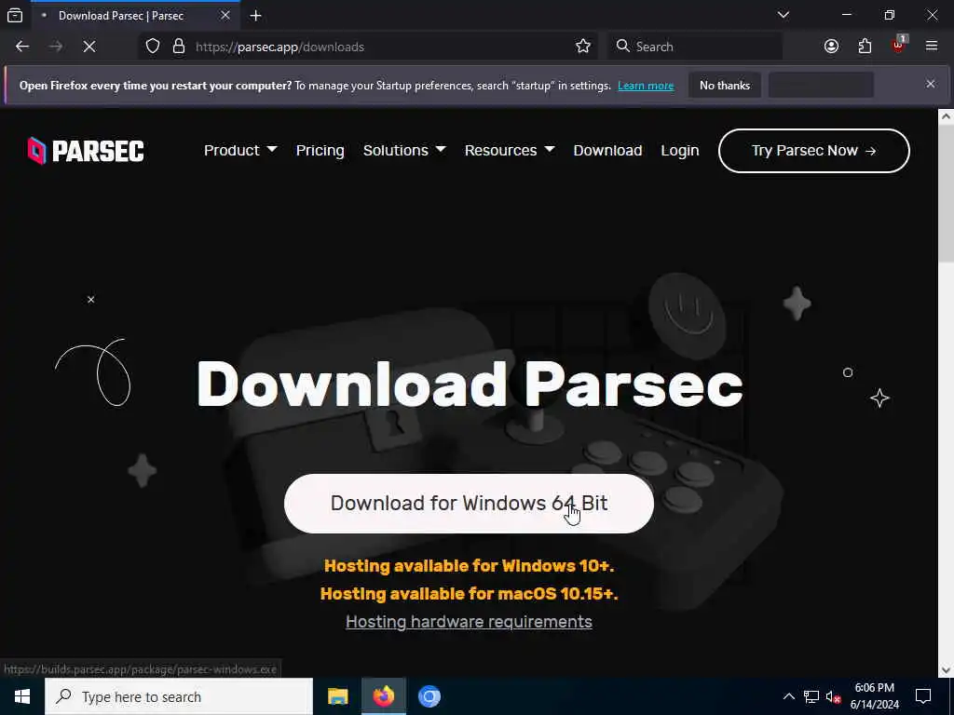Open Firefox View icon
Screen dimensions: 954x715
tap(15, 15)
